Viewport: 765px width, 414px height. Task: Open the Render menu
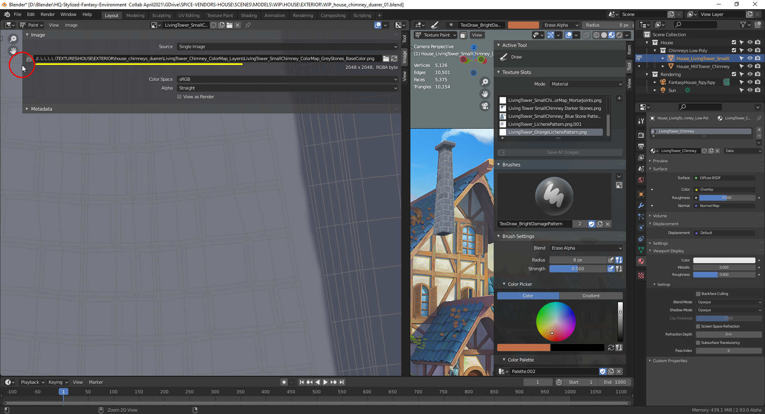click(47, 14)
